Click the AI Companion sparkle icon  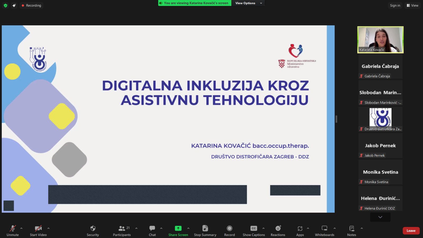14,5
